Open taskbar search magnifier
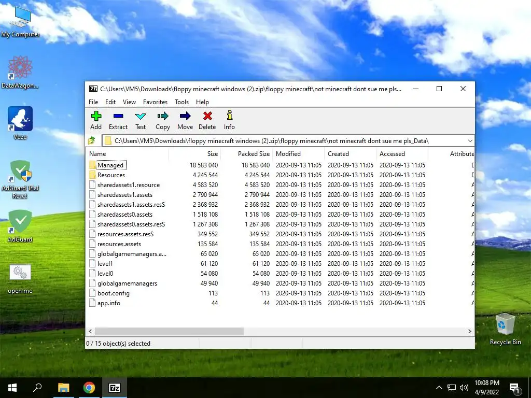This screenshot has height=398, width=531. coord(37,388)
